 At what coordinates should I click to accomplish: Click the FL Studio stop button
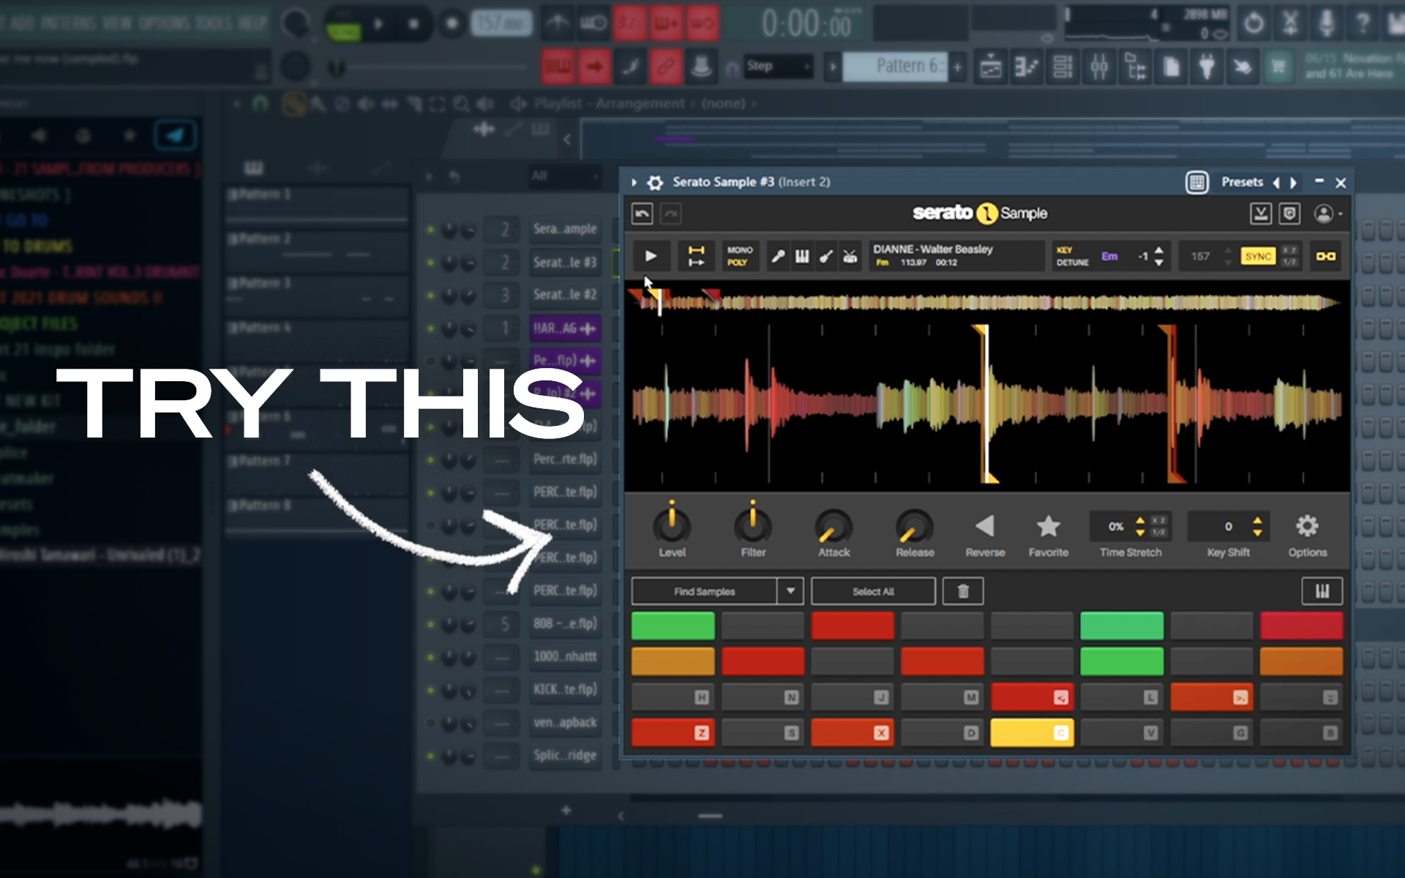click(x=413, y=23)
